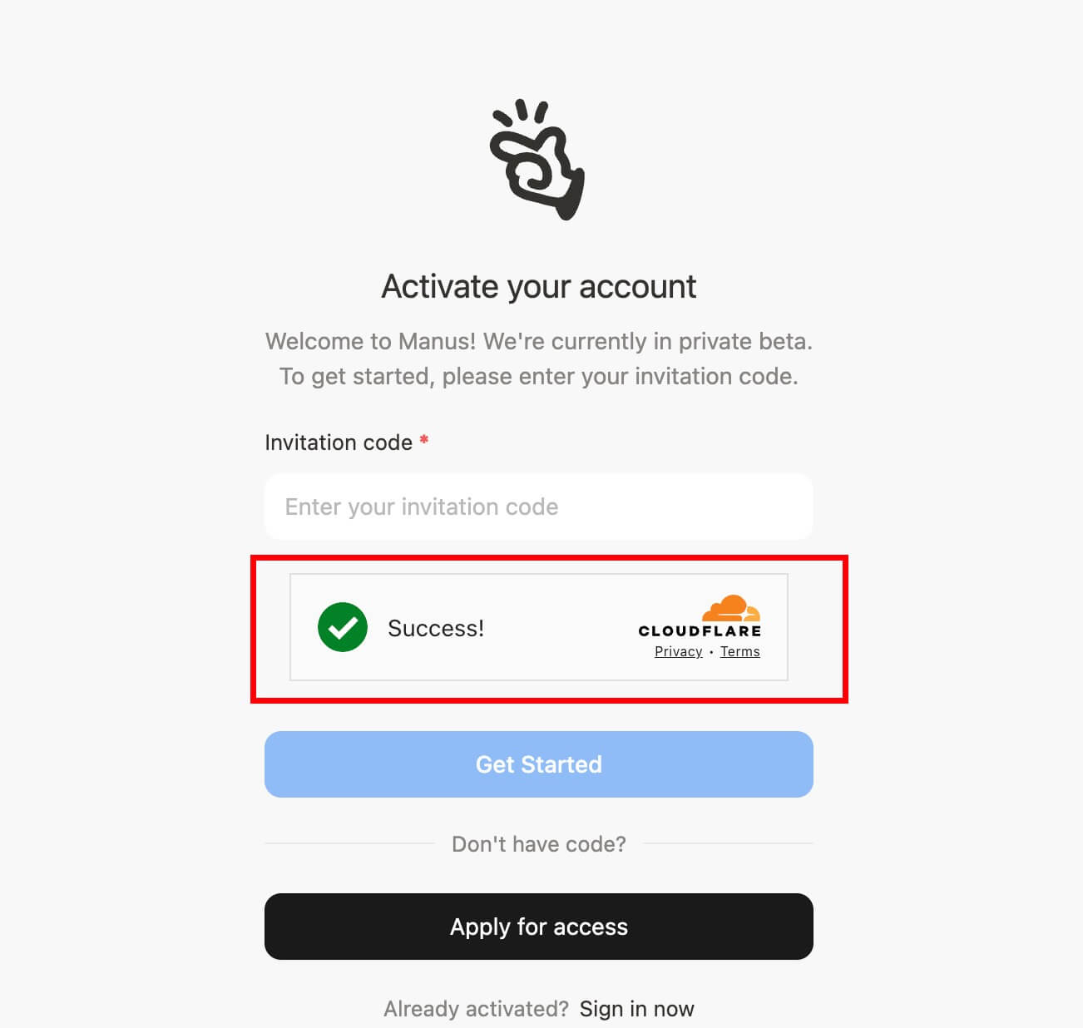Click the CLOUDFLARE wordmark text
This screenshot has width=1083, height=1028.
[x=700, y=630]
